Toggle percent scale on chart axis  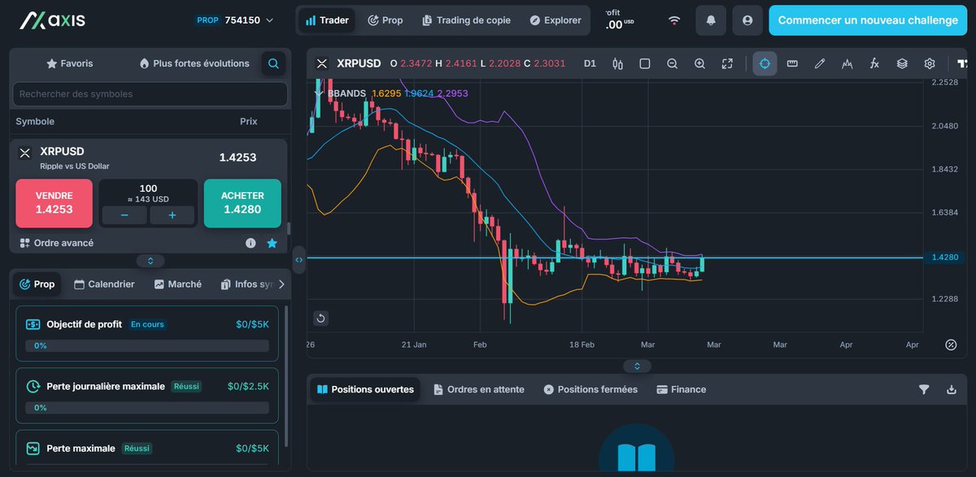pos(951,345)
